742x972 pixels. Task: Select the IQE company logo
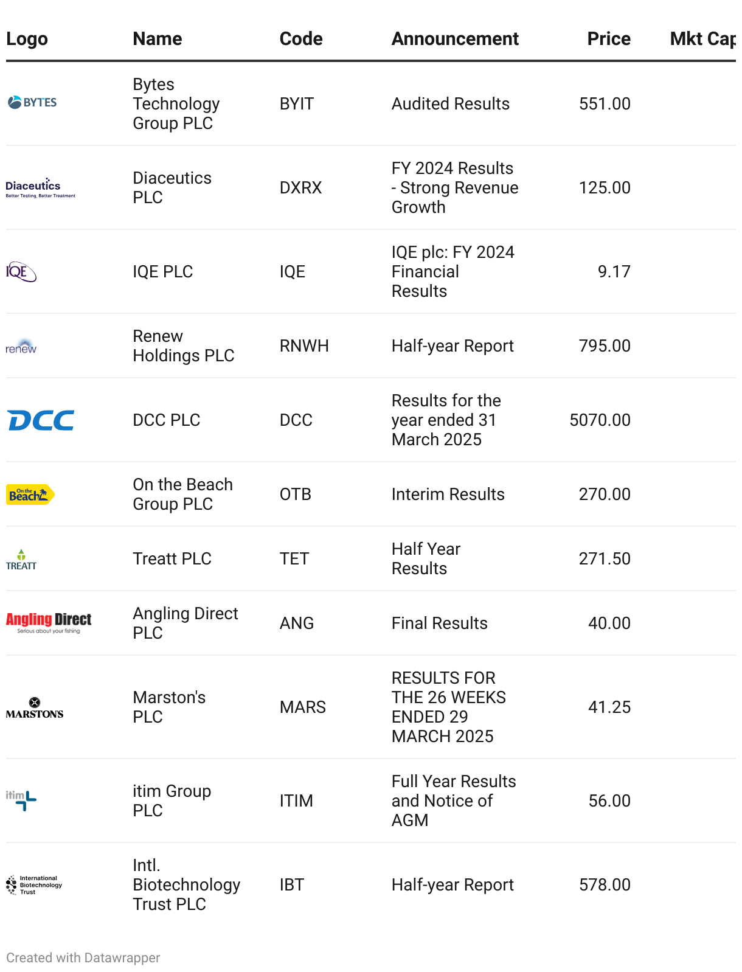coord(21,271)
